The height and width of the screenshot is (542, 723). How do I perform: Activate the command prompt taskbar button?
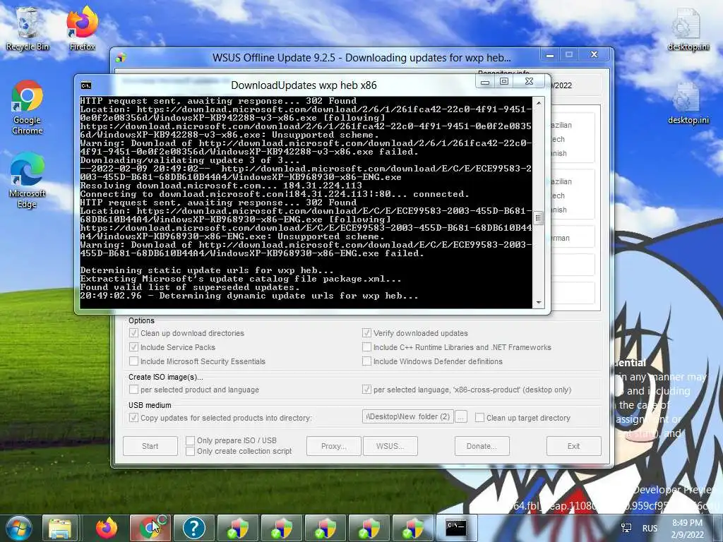click(455, 528)
